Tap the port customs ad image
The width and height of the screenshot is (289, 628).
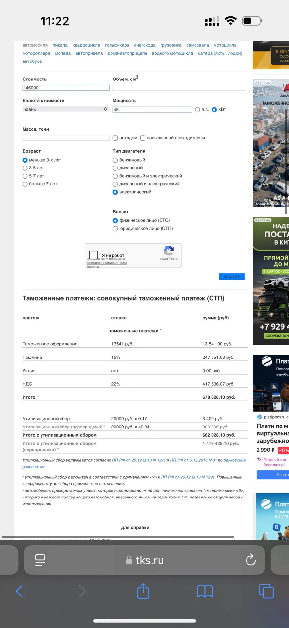point(271,143)
